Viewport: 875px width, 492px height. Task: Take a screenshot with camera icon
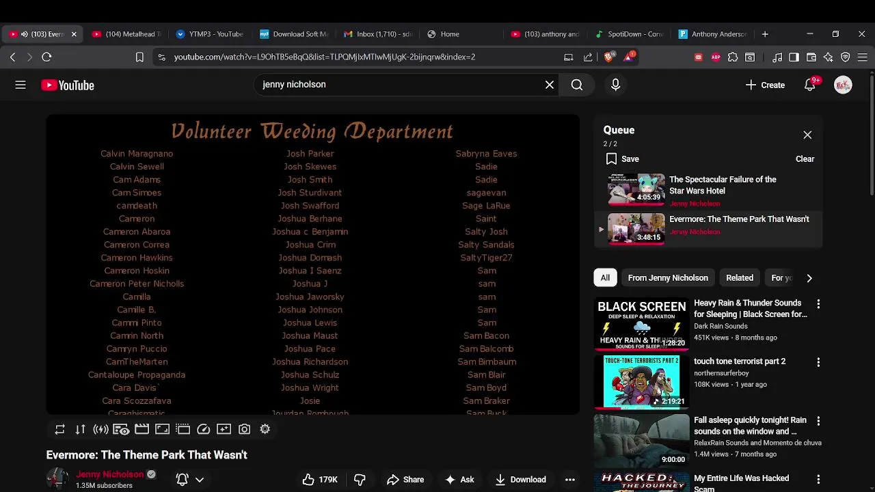244,429
